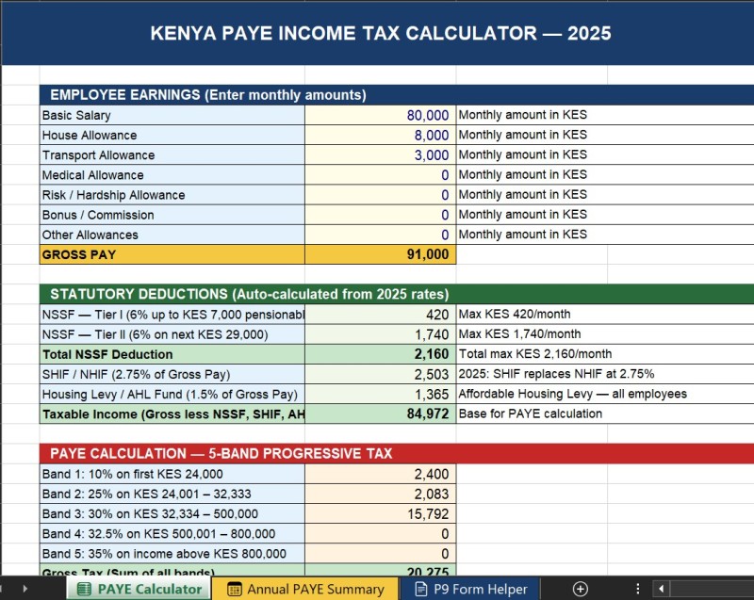Click the note 'Max KES 1,740/month'
The image size is (754, 600).
(520, 333)
